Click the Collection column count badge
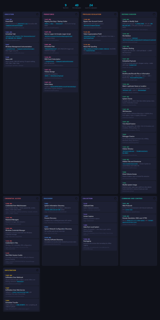The image size is (160, 320). point(115,198)
